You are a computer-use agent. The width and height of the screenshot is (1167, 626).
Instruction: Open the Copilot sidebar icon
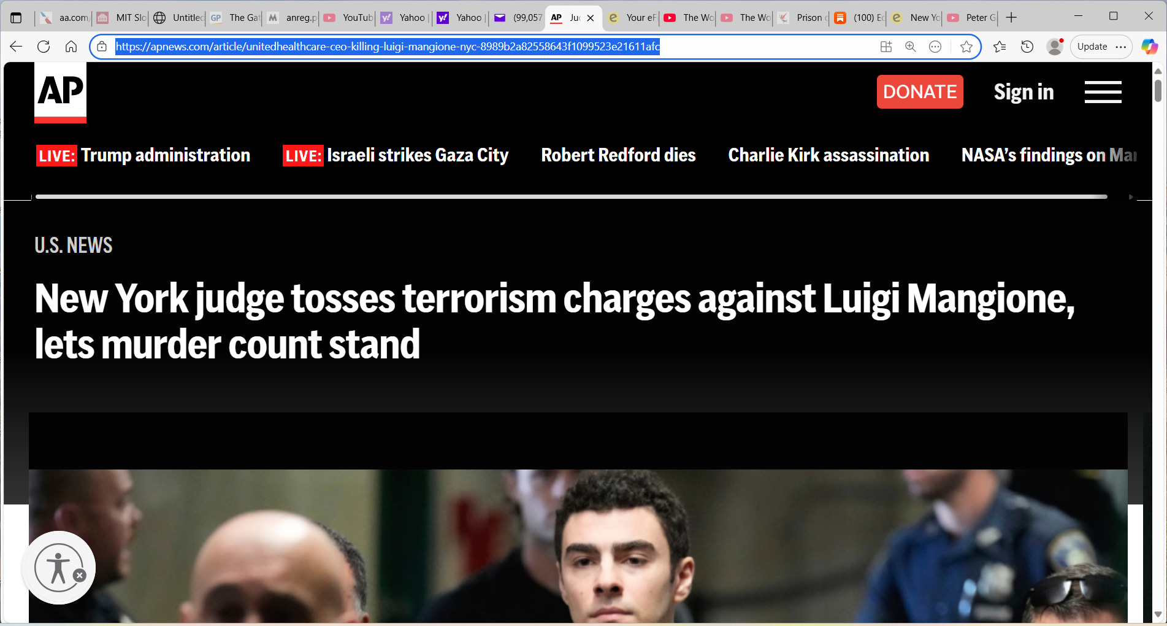1149,47
